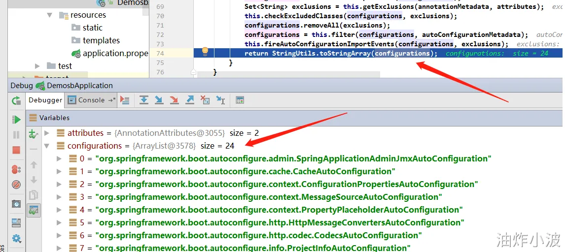Take thread dump with camera icon
565x252 pixels.
(16, 204)
